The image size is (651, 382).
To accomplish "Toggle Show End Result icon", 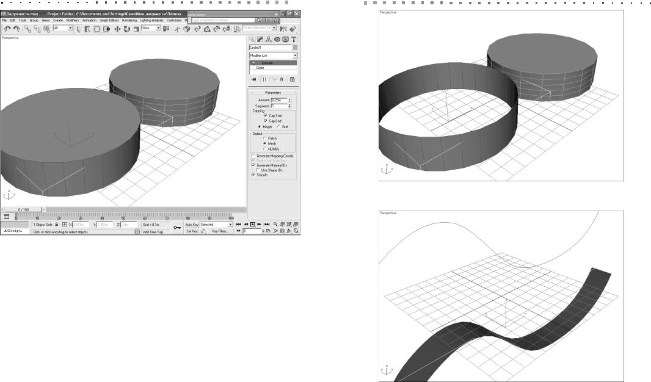I will [264, 79].
